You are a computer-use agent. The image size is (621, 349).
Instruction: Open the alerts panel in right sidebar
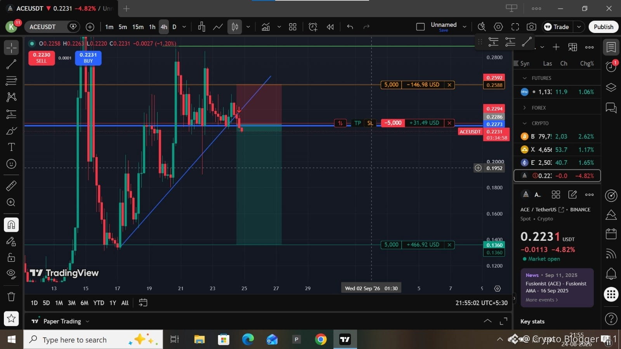[x=611, y=66]
